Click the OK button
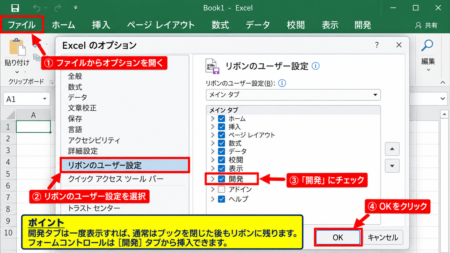 [338, 237]
